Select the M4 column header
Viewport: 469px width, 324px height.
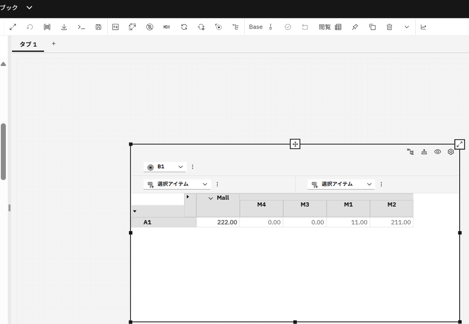tap(261, 208)
